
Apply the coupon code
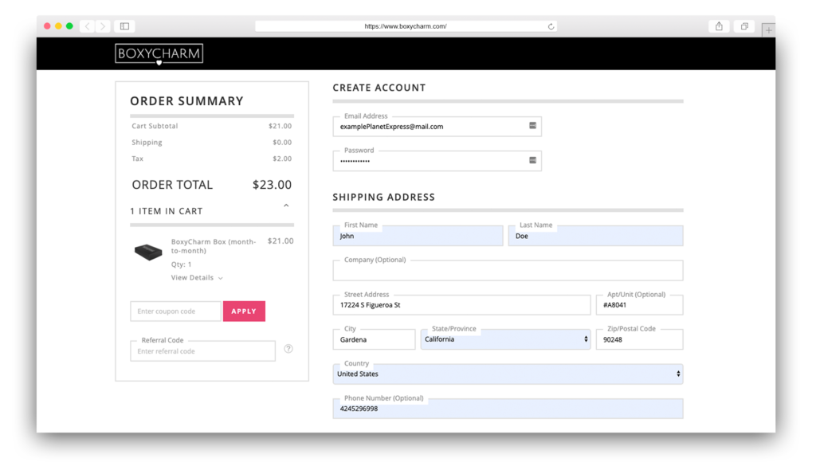tap(244, 311)
